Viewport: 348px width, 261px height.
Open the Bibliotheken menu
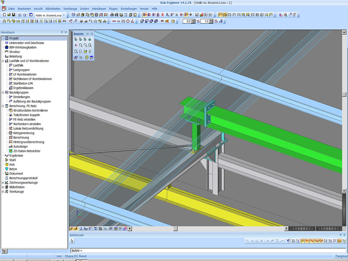[x=53, y=8]
